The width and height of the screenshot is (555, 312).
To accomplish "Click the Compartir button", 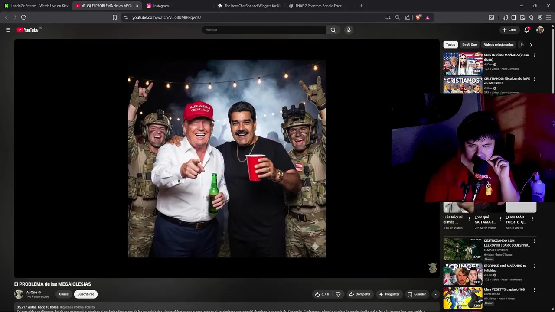I will pos(359,294).
